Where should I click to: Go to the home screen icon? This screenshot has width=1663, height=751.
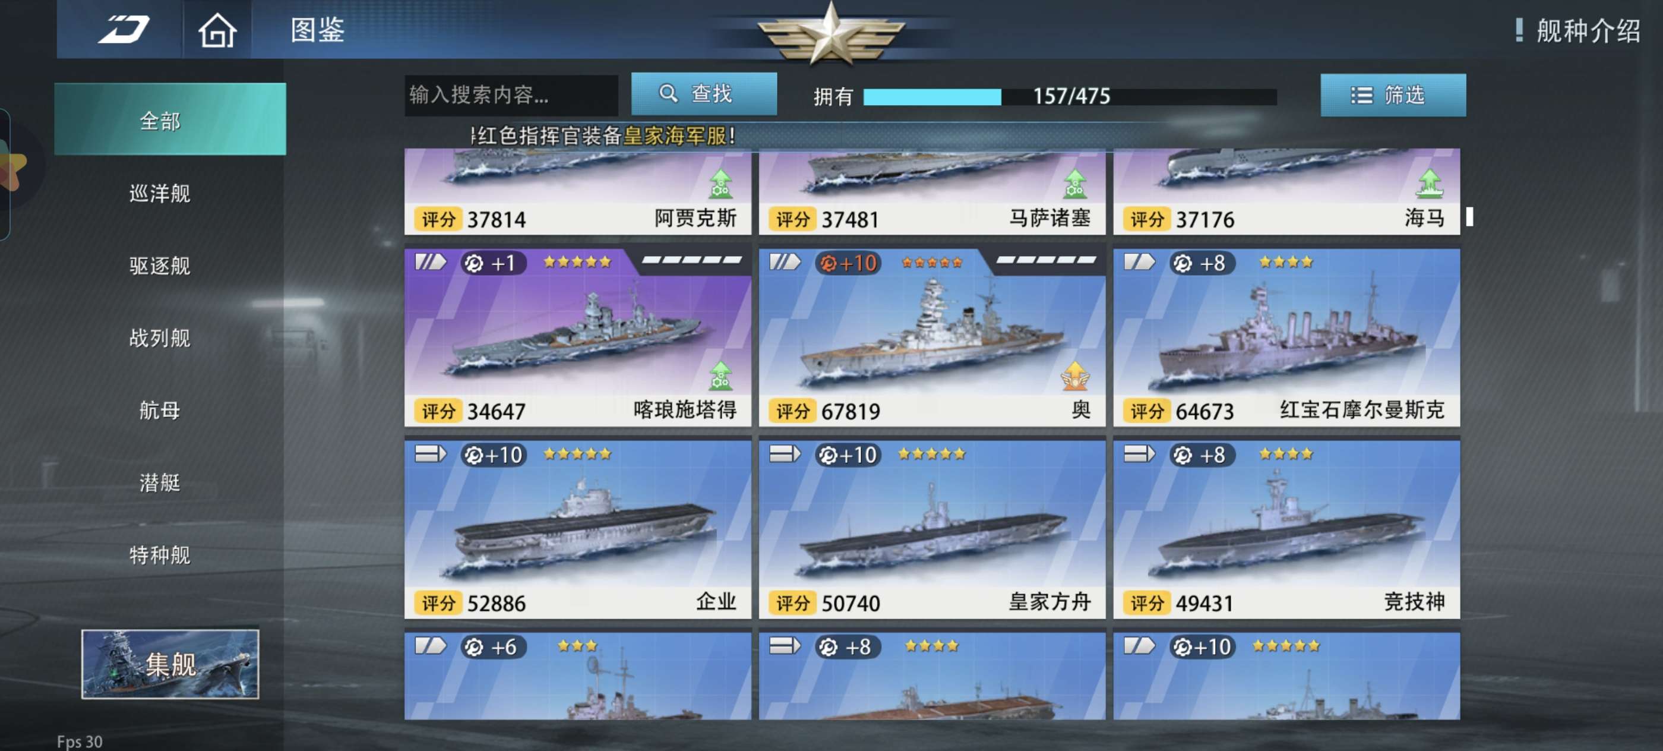point(217,30)
